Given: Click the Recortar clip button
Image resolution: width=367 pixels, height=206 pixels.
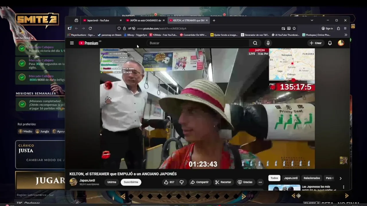Looking at the screenshot, I should click(x=223, y=182).
